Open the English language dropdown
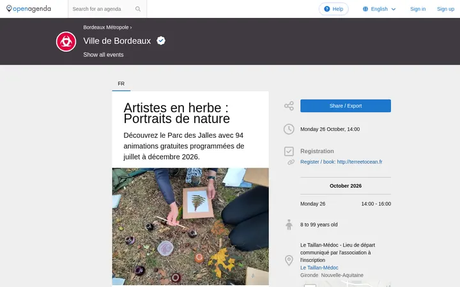Image resolution: width=460 pixels, height=287 pixels. pos(379,9)
